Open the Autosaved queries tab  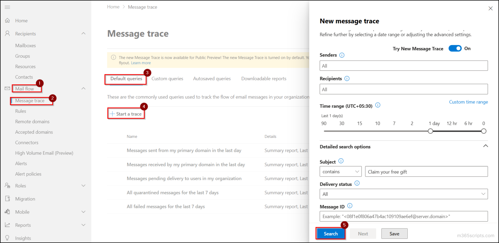(x=212, y=79)
